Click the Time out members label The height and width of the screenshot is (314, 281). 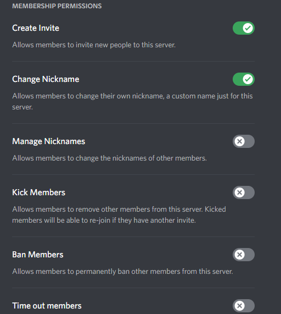pos(47,306)
